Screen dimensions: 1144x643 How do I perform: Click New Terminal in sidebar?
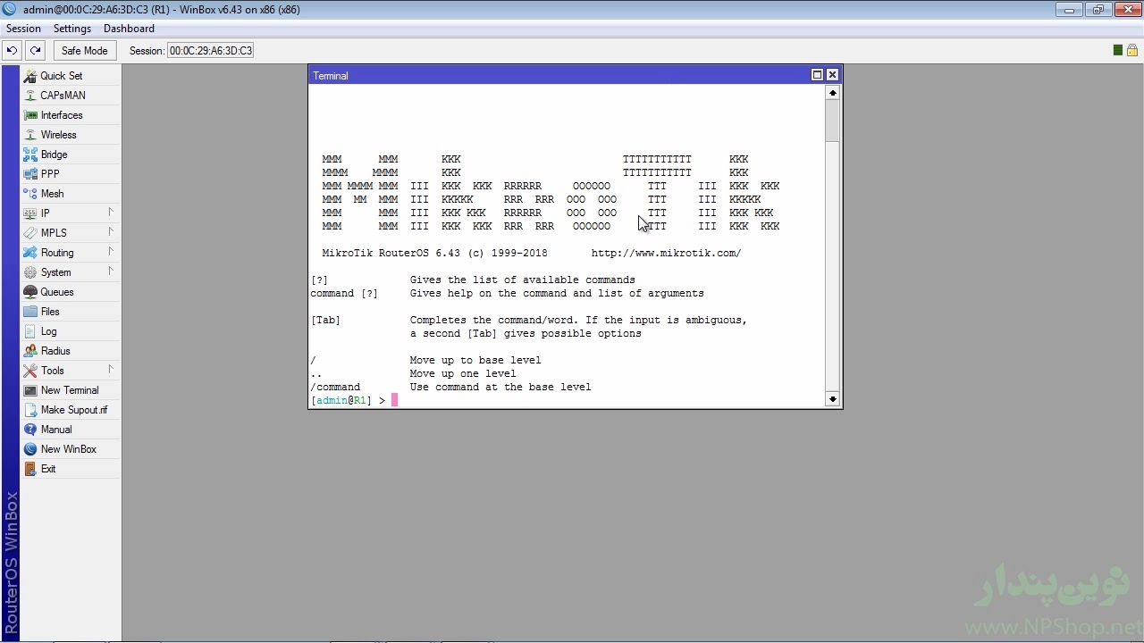(70, 390)
